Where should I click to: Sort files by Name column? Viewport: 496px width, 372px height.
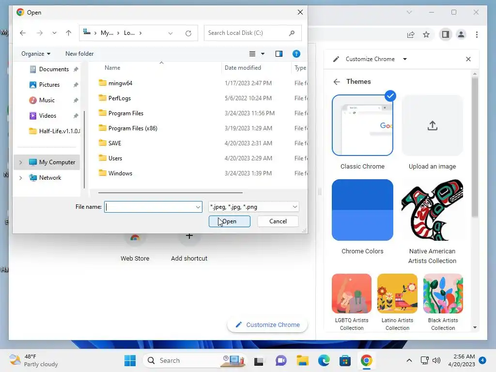pos(112,68)
